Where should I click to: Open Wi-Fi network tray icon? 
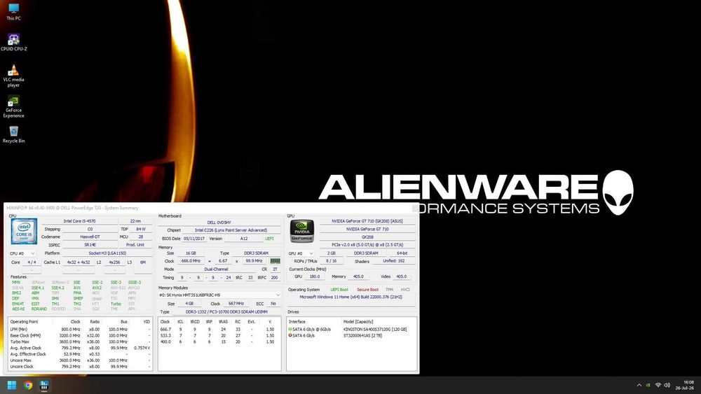pyautogui.click(x=658, y=385)
